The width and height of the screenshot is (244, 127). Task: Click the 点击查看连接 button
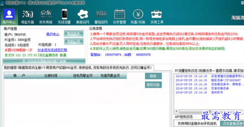[x=232, y=123]
